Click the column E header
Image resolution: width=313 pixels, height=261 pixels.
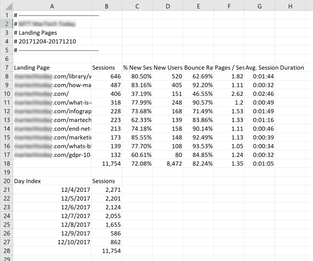199,6
